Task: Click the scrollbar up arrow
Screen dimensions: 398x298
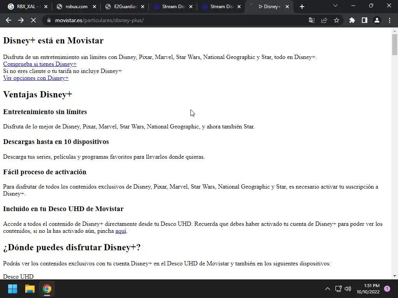Action: pos(395,31)
